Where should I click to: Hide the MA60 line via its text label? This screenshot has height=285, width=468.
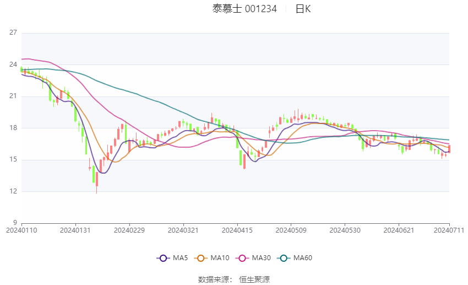pos(303,258)
